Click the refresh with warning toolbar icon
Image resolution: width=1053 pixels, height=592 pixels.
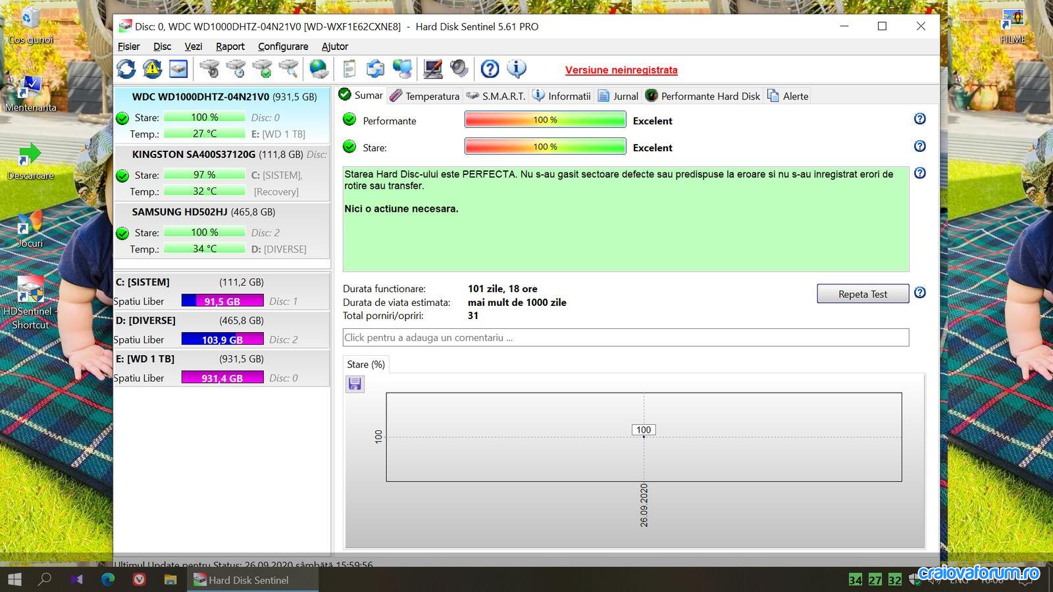(152, 69)
